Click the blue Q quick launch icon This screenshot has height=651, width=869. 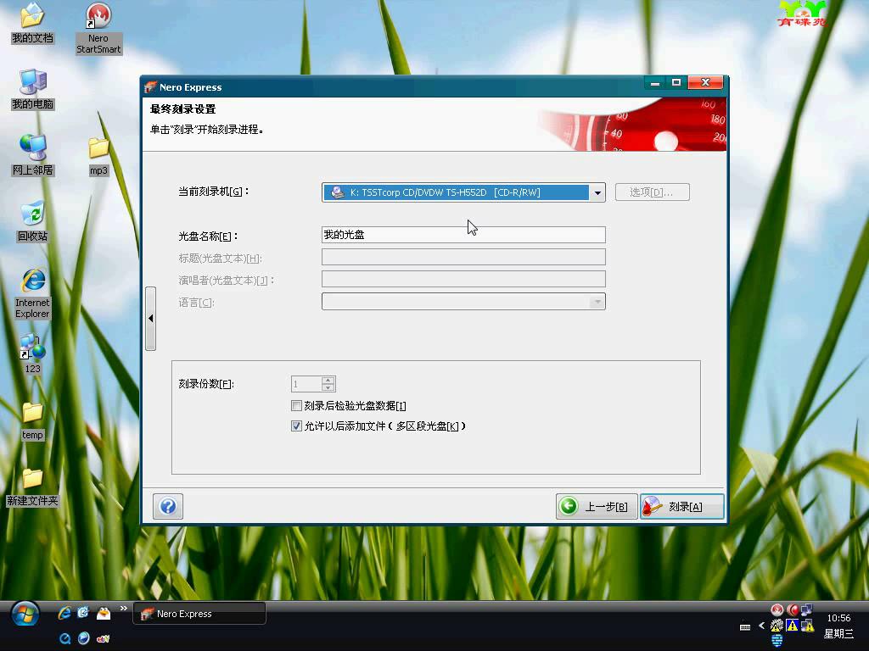[x=64, y=639]
